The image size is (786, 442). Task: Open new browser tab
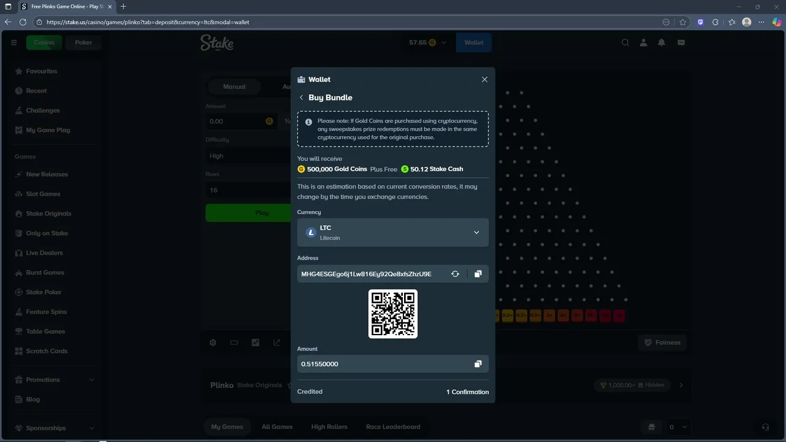click(x=123, y=7)
